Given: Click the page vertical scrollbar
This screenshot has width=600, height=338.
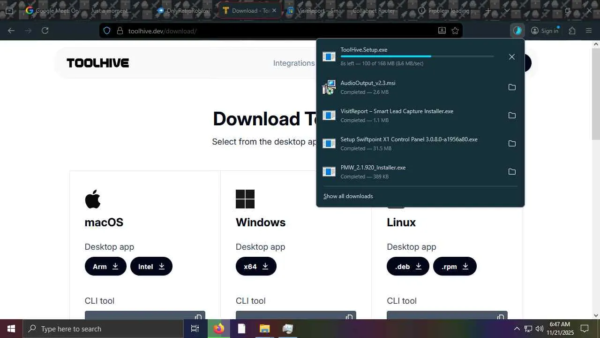Looking at the screenshot, I should coord(596,94).
